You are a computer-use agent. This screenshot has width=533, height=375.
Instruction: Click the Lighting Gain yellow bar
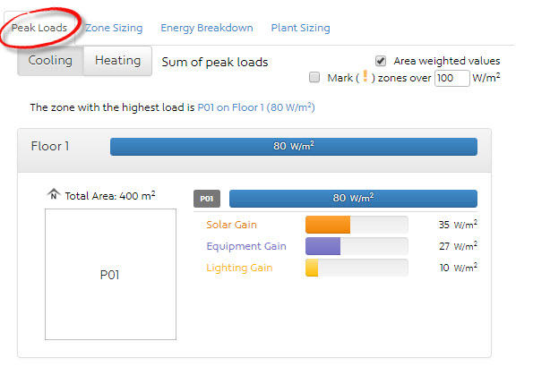312,268
